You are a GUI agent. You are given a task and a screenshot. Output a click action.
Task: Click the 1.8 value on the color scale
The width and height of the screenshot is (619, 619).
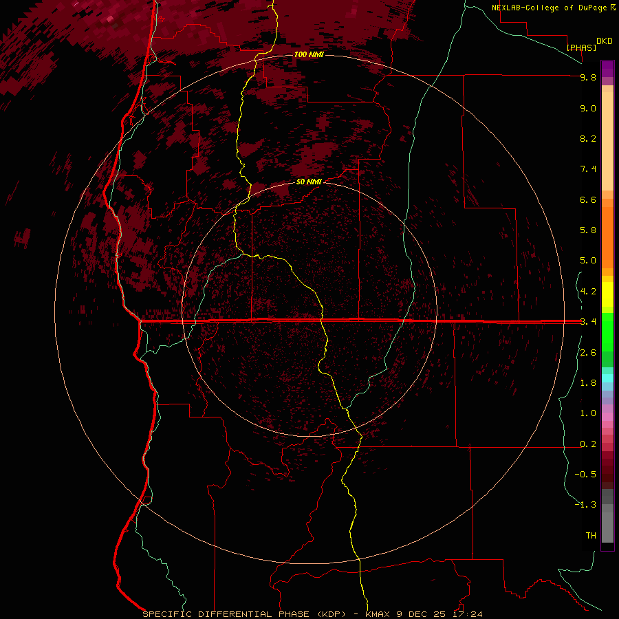point(588,383)
